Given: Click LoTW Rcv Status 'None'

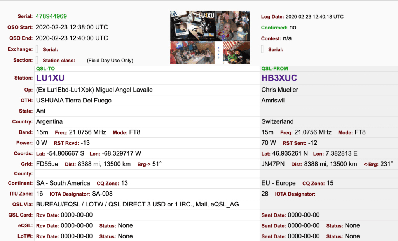Looking at the screenshot, I should point(126,236).
